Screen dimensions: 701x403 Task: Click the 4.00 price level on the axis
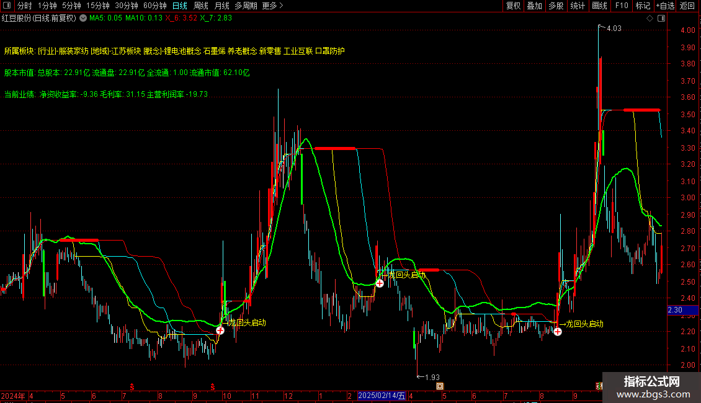(x=687, y=30)
